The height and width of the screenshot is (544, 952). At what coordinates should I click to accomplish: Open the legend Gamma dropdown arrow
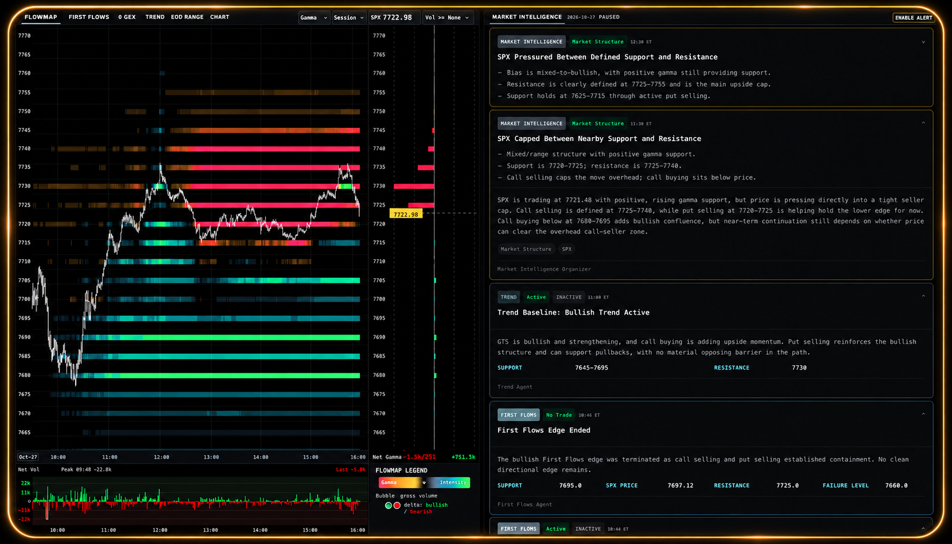pyautogui.click(x=424, y=483)
